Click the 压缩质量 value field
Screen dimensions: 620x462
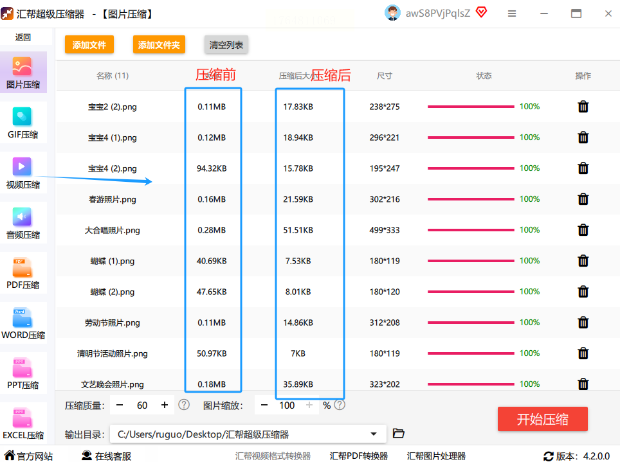142,405
